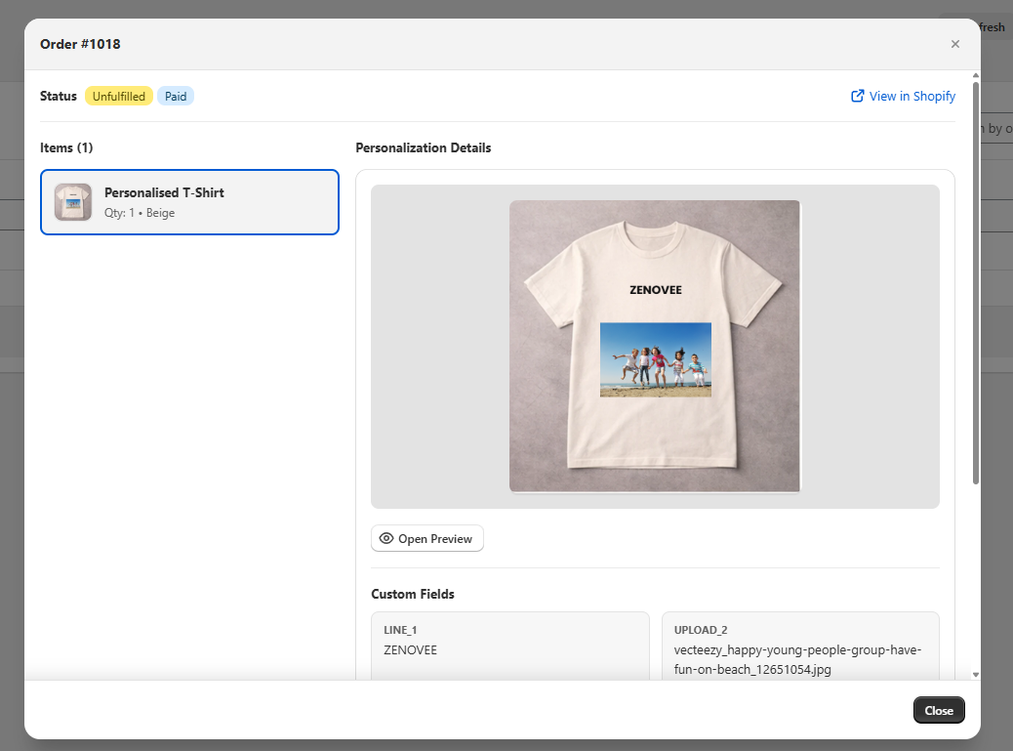This screenshot has height=751, width=1013.
Task: Select the Paid status badge
Action: (x=175, y=96)
